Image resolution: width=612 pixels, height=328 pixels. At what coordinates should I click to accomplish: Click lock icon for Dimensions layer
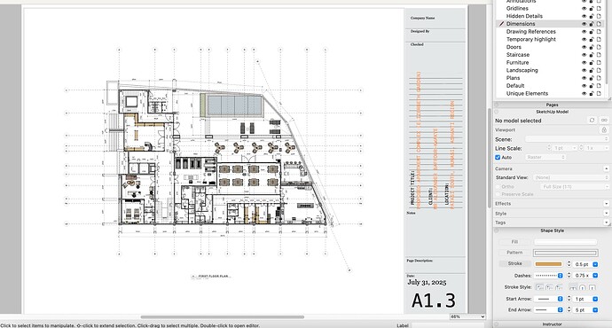click(592, 24)
